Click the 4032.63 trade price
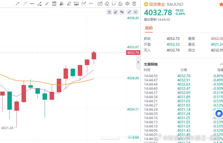Viewport: 223px width, 143px height. [184, 84]
